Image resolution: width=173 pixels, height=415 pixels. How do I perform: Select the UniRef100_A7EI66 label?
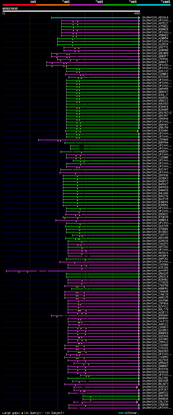(x=155, y=268)
